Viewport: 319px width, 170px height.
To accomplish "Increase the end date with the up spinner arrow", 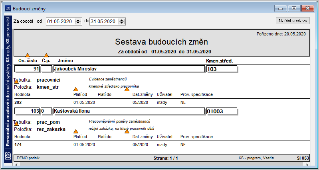I will pos(121,20).
